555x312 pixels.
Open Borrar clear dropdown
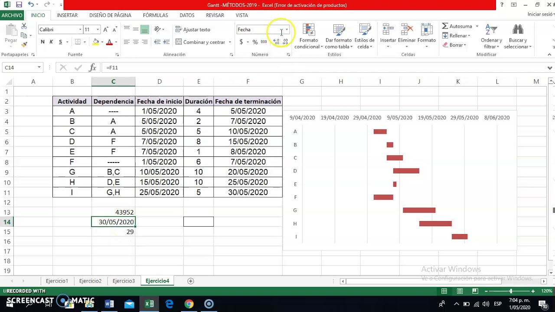tap(454, 45)
